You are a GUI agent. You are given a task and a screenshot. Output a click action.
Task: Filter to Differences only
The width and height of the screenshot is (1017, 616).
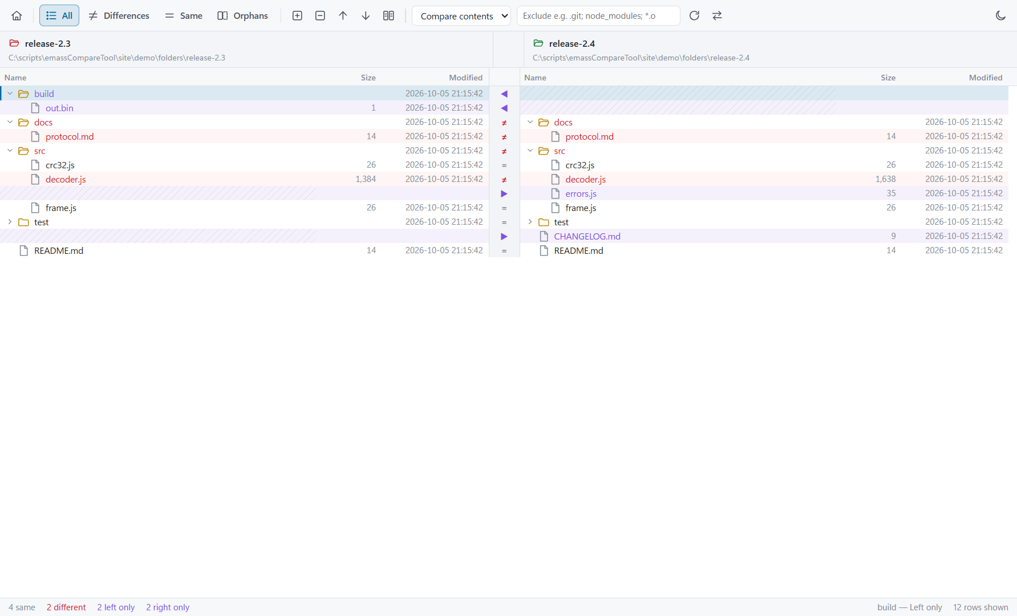click(119, 15)
